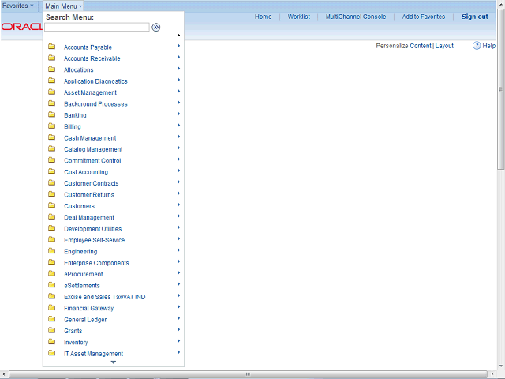Open the Accounts Payable menu item

point(88,47)
